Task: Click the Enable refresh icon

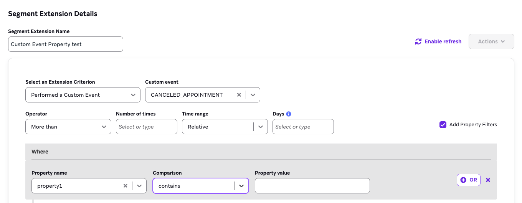Action: [x=418, y=41]
